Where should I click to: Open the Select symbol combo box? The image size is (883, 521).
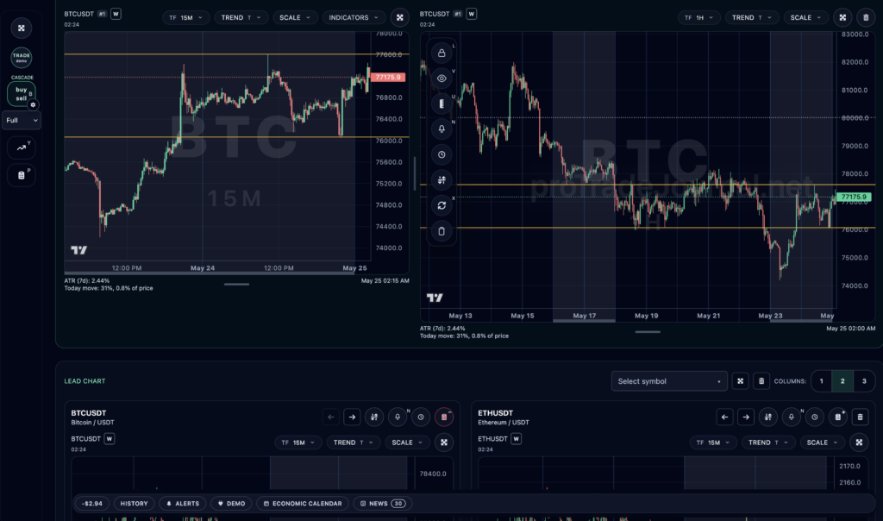pyautogui.click(x=669, y=381)
